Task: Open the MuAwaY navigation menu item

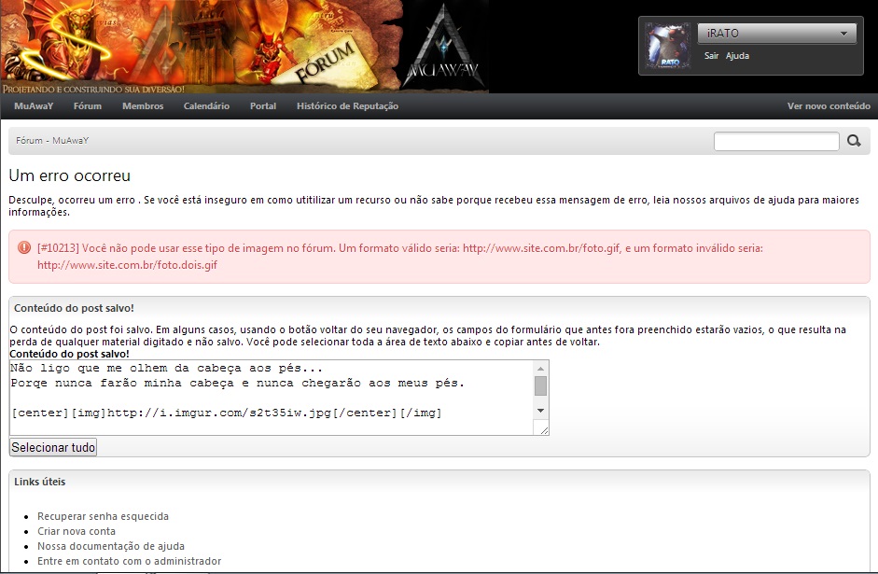Action: coord(34,106)
